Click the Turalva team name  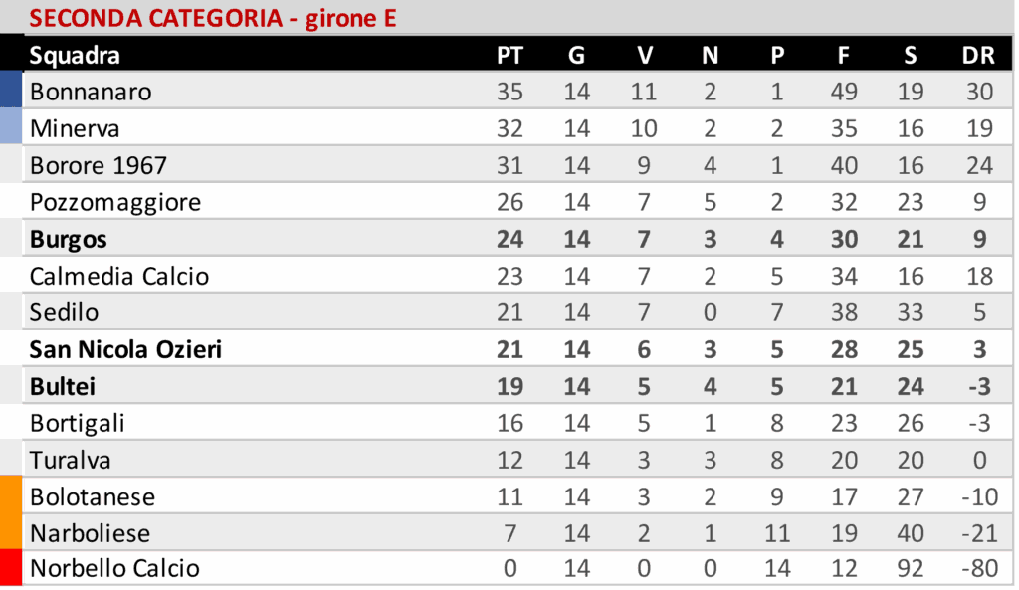click(x=71, y=460)
